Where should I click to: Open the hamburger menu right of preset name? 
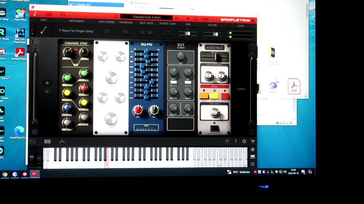point(176,18)
